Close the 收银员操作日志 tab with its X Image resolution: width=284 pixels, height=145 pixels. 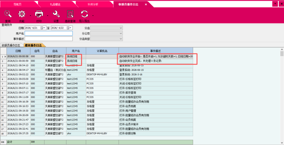coord(146,4)
